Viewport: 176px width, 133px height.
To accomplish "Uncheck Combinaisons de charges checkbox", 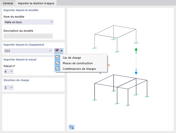I will click(58, 69).
